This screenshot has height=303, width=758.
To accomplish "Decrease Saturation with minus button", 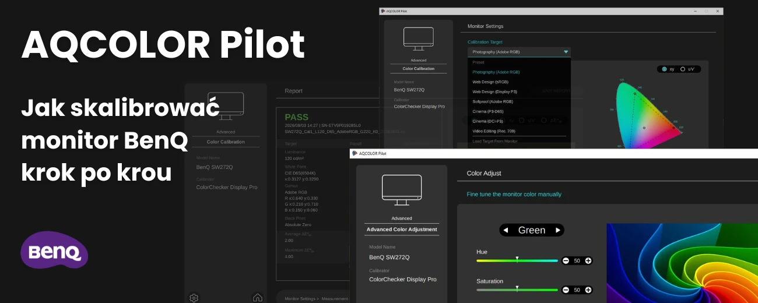I will point(566,290).
